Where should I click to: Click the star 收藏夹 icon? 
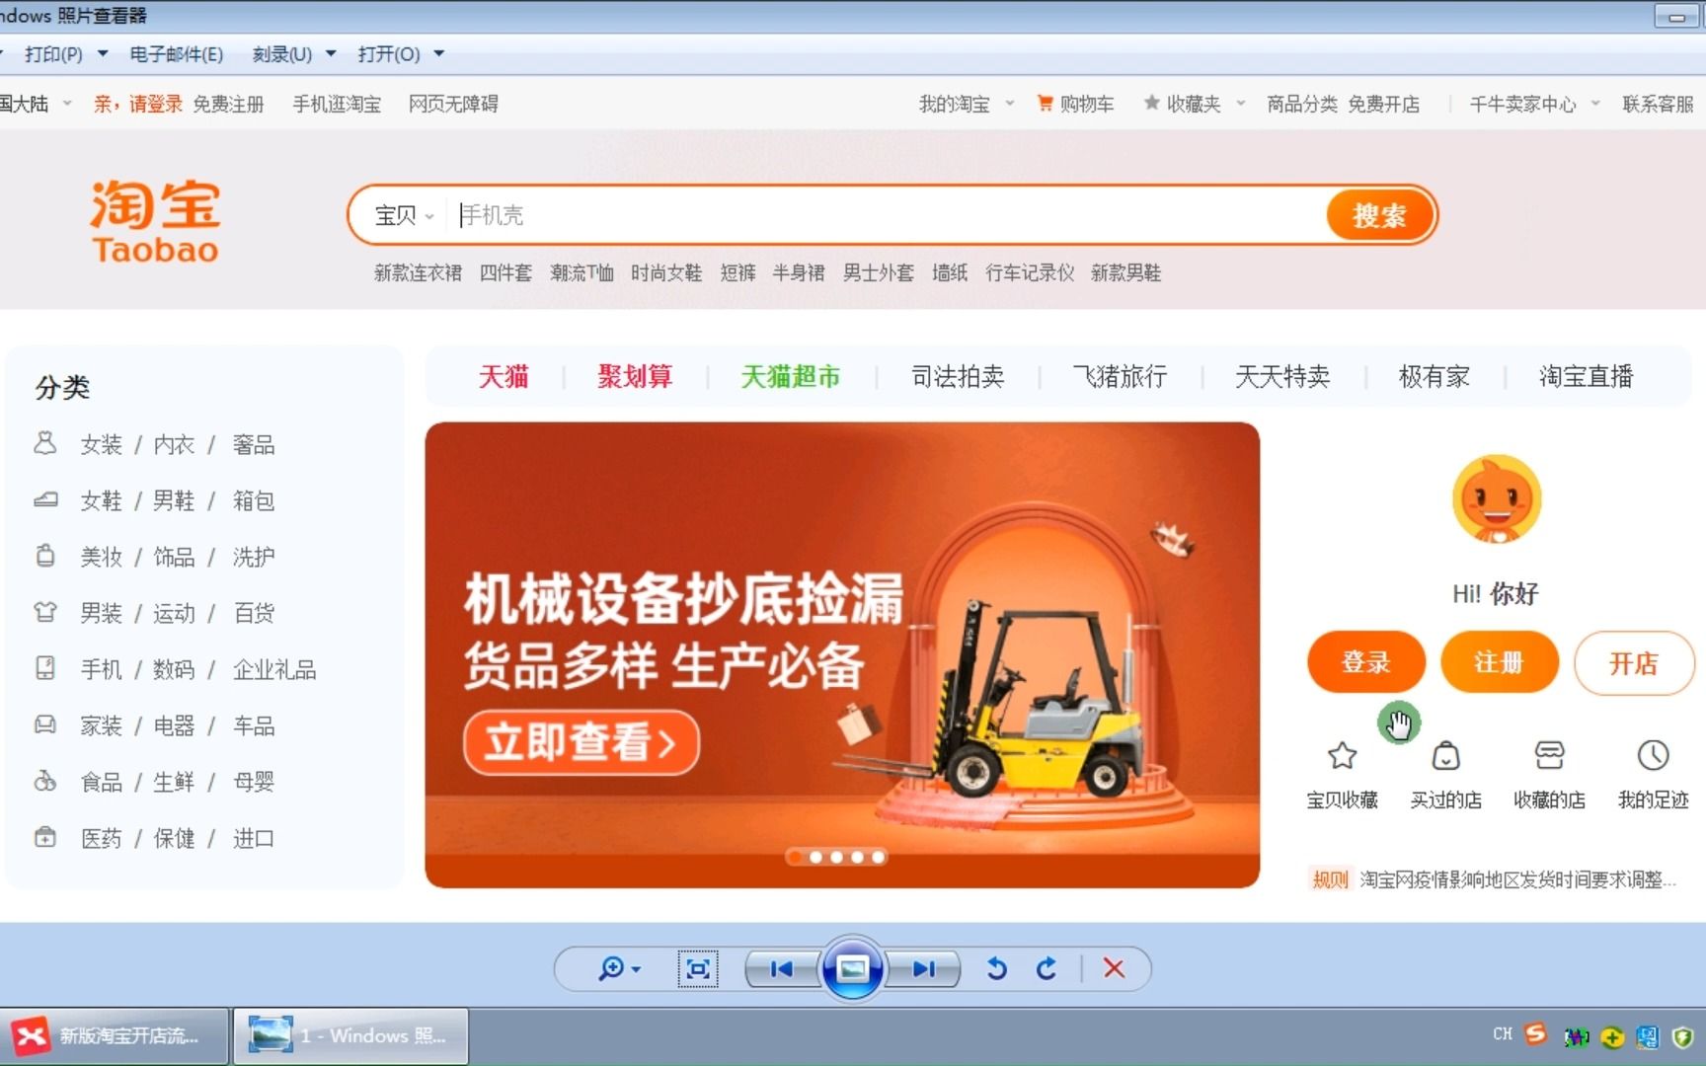[1151, 103]
